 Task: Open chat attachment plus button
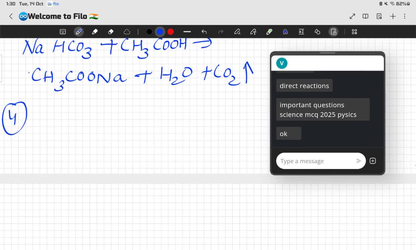373,161
